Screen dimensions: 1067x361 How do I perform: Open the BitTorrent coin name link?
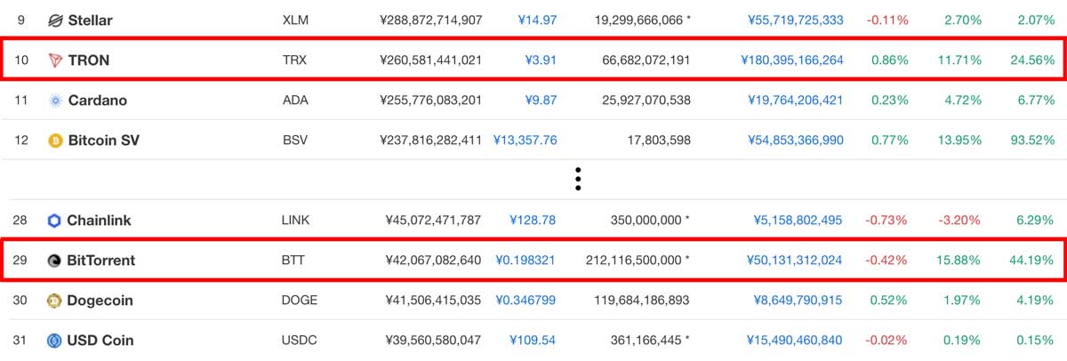point(101,261)
